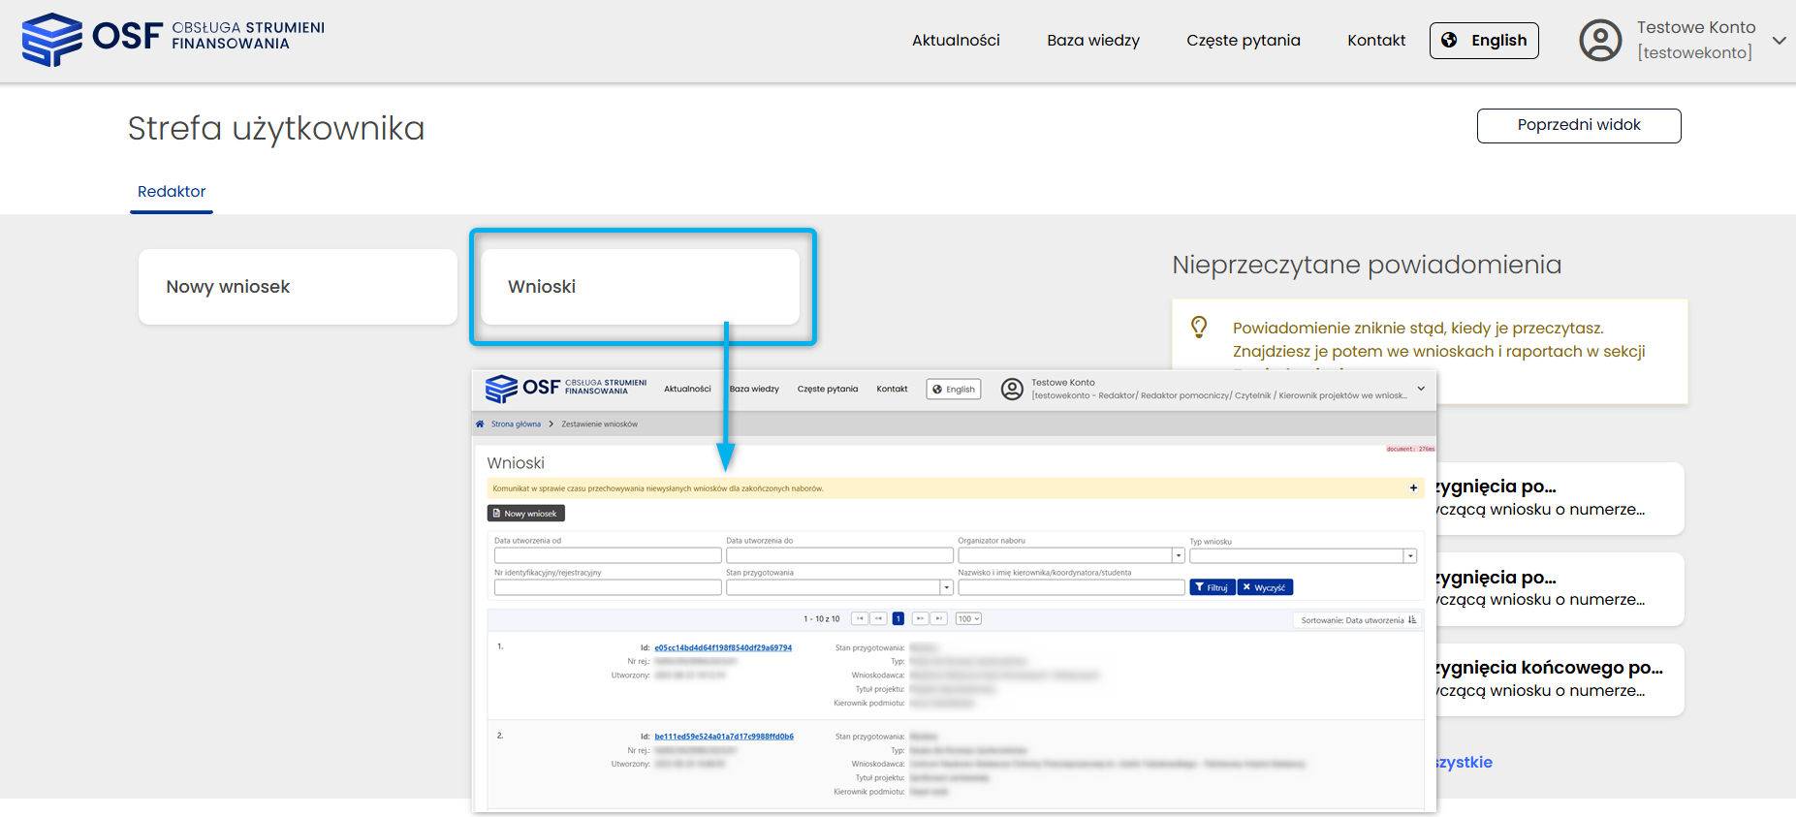
Task: Click the plus icon on the yellow message bar
Action: tap(1413, 488)
